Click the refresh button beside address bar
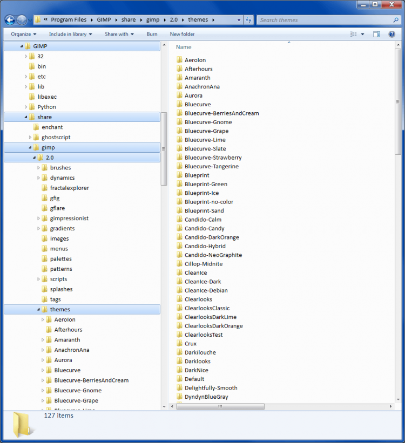 pyautogui.click(x=248, y=20)
